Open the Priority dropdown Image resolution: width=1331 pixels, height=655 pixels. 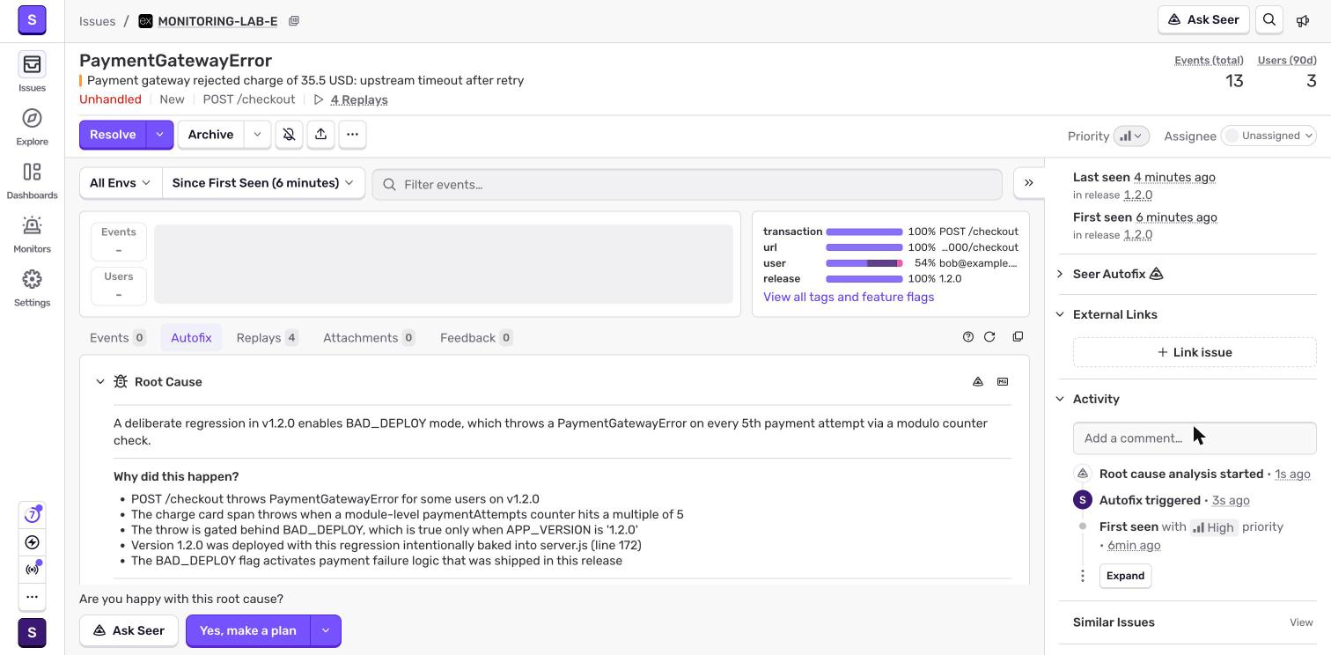click(1131, 136)
